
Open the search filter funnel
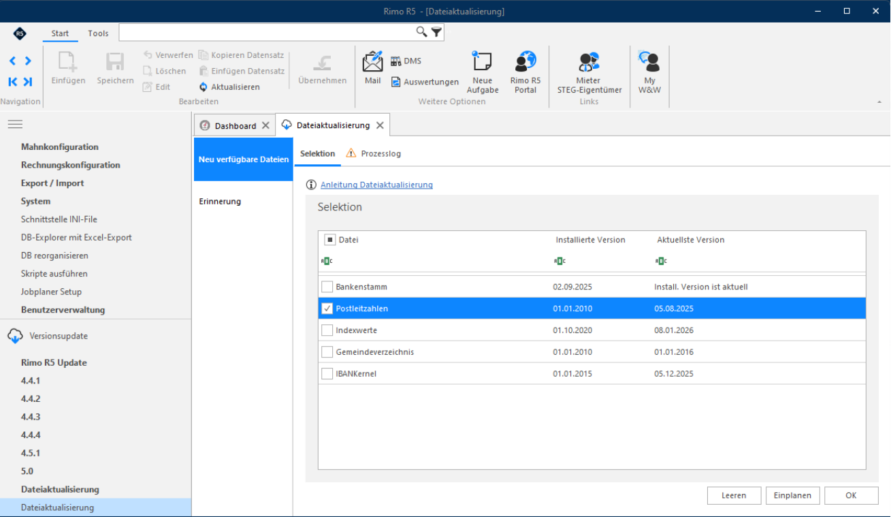pos(437,32)
